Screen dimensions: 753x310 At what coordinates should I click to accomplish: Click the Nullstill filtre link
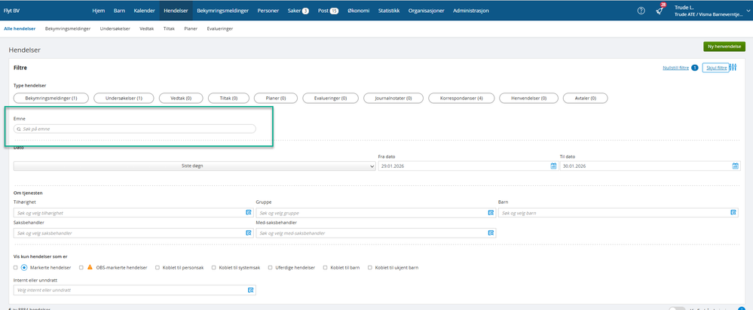click(x=675, y=68)
